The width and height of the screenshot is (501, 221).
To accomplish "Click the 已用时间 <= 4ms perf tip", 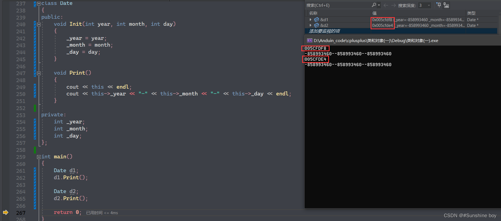I will [x=102, y=213].
